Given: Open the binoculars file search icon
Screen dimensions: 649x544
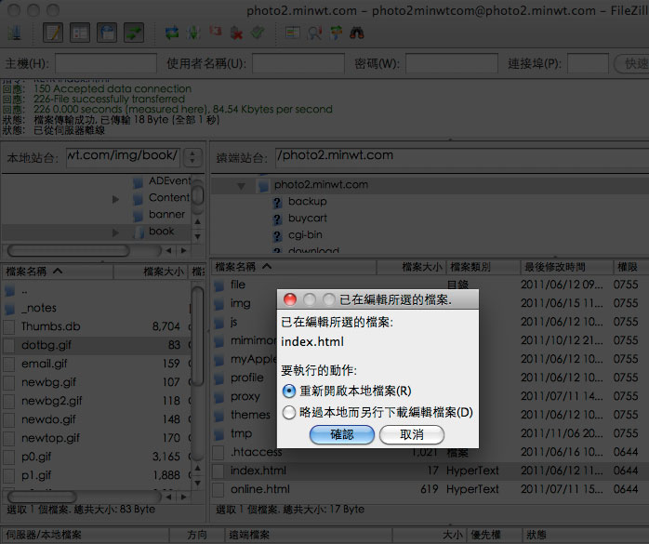Looking at the screenshot, I should tap(357, 33).
